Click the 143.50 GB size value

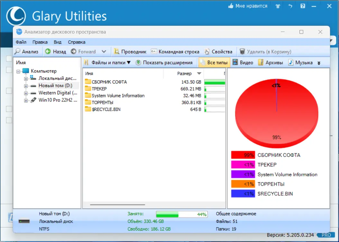tap(191, 82)
